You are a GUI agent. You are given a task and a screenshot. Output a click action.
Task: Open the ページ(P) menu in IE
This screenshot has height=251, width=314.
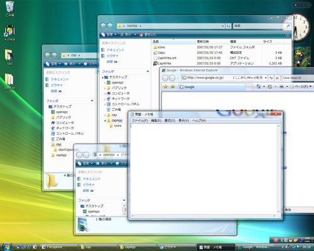301,87
